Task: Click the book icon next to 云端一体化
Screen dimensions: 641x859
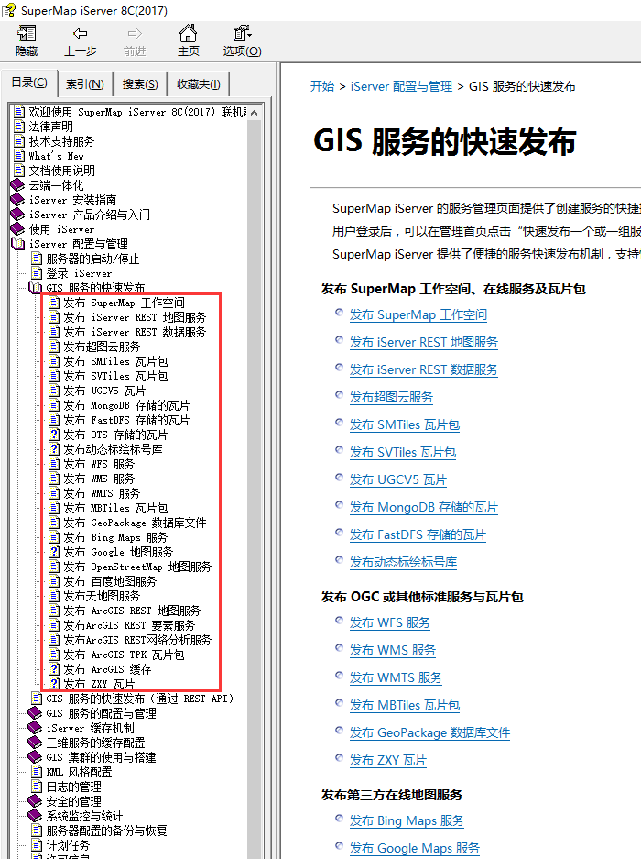Action: tap(18, 185)
